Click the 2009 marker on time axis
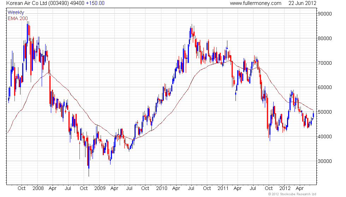The width and height of the screenshot is (346, 197). tap(99, 188)
